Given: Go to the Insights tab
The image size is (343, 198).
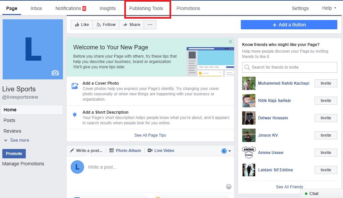Looking at the screenshot, I should coord(108,8).
